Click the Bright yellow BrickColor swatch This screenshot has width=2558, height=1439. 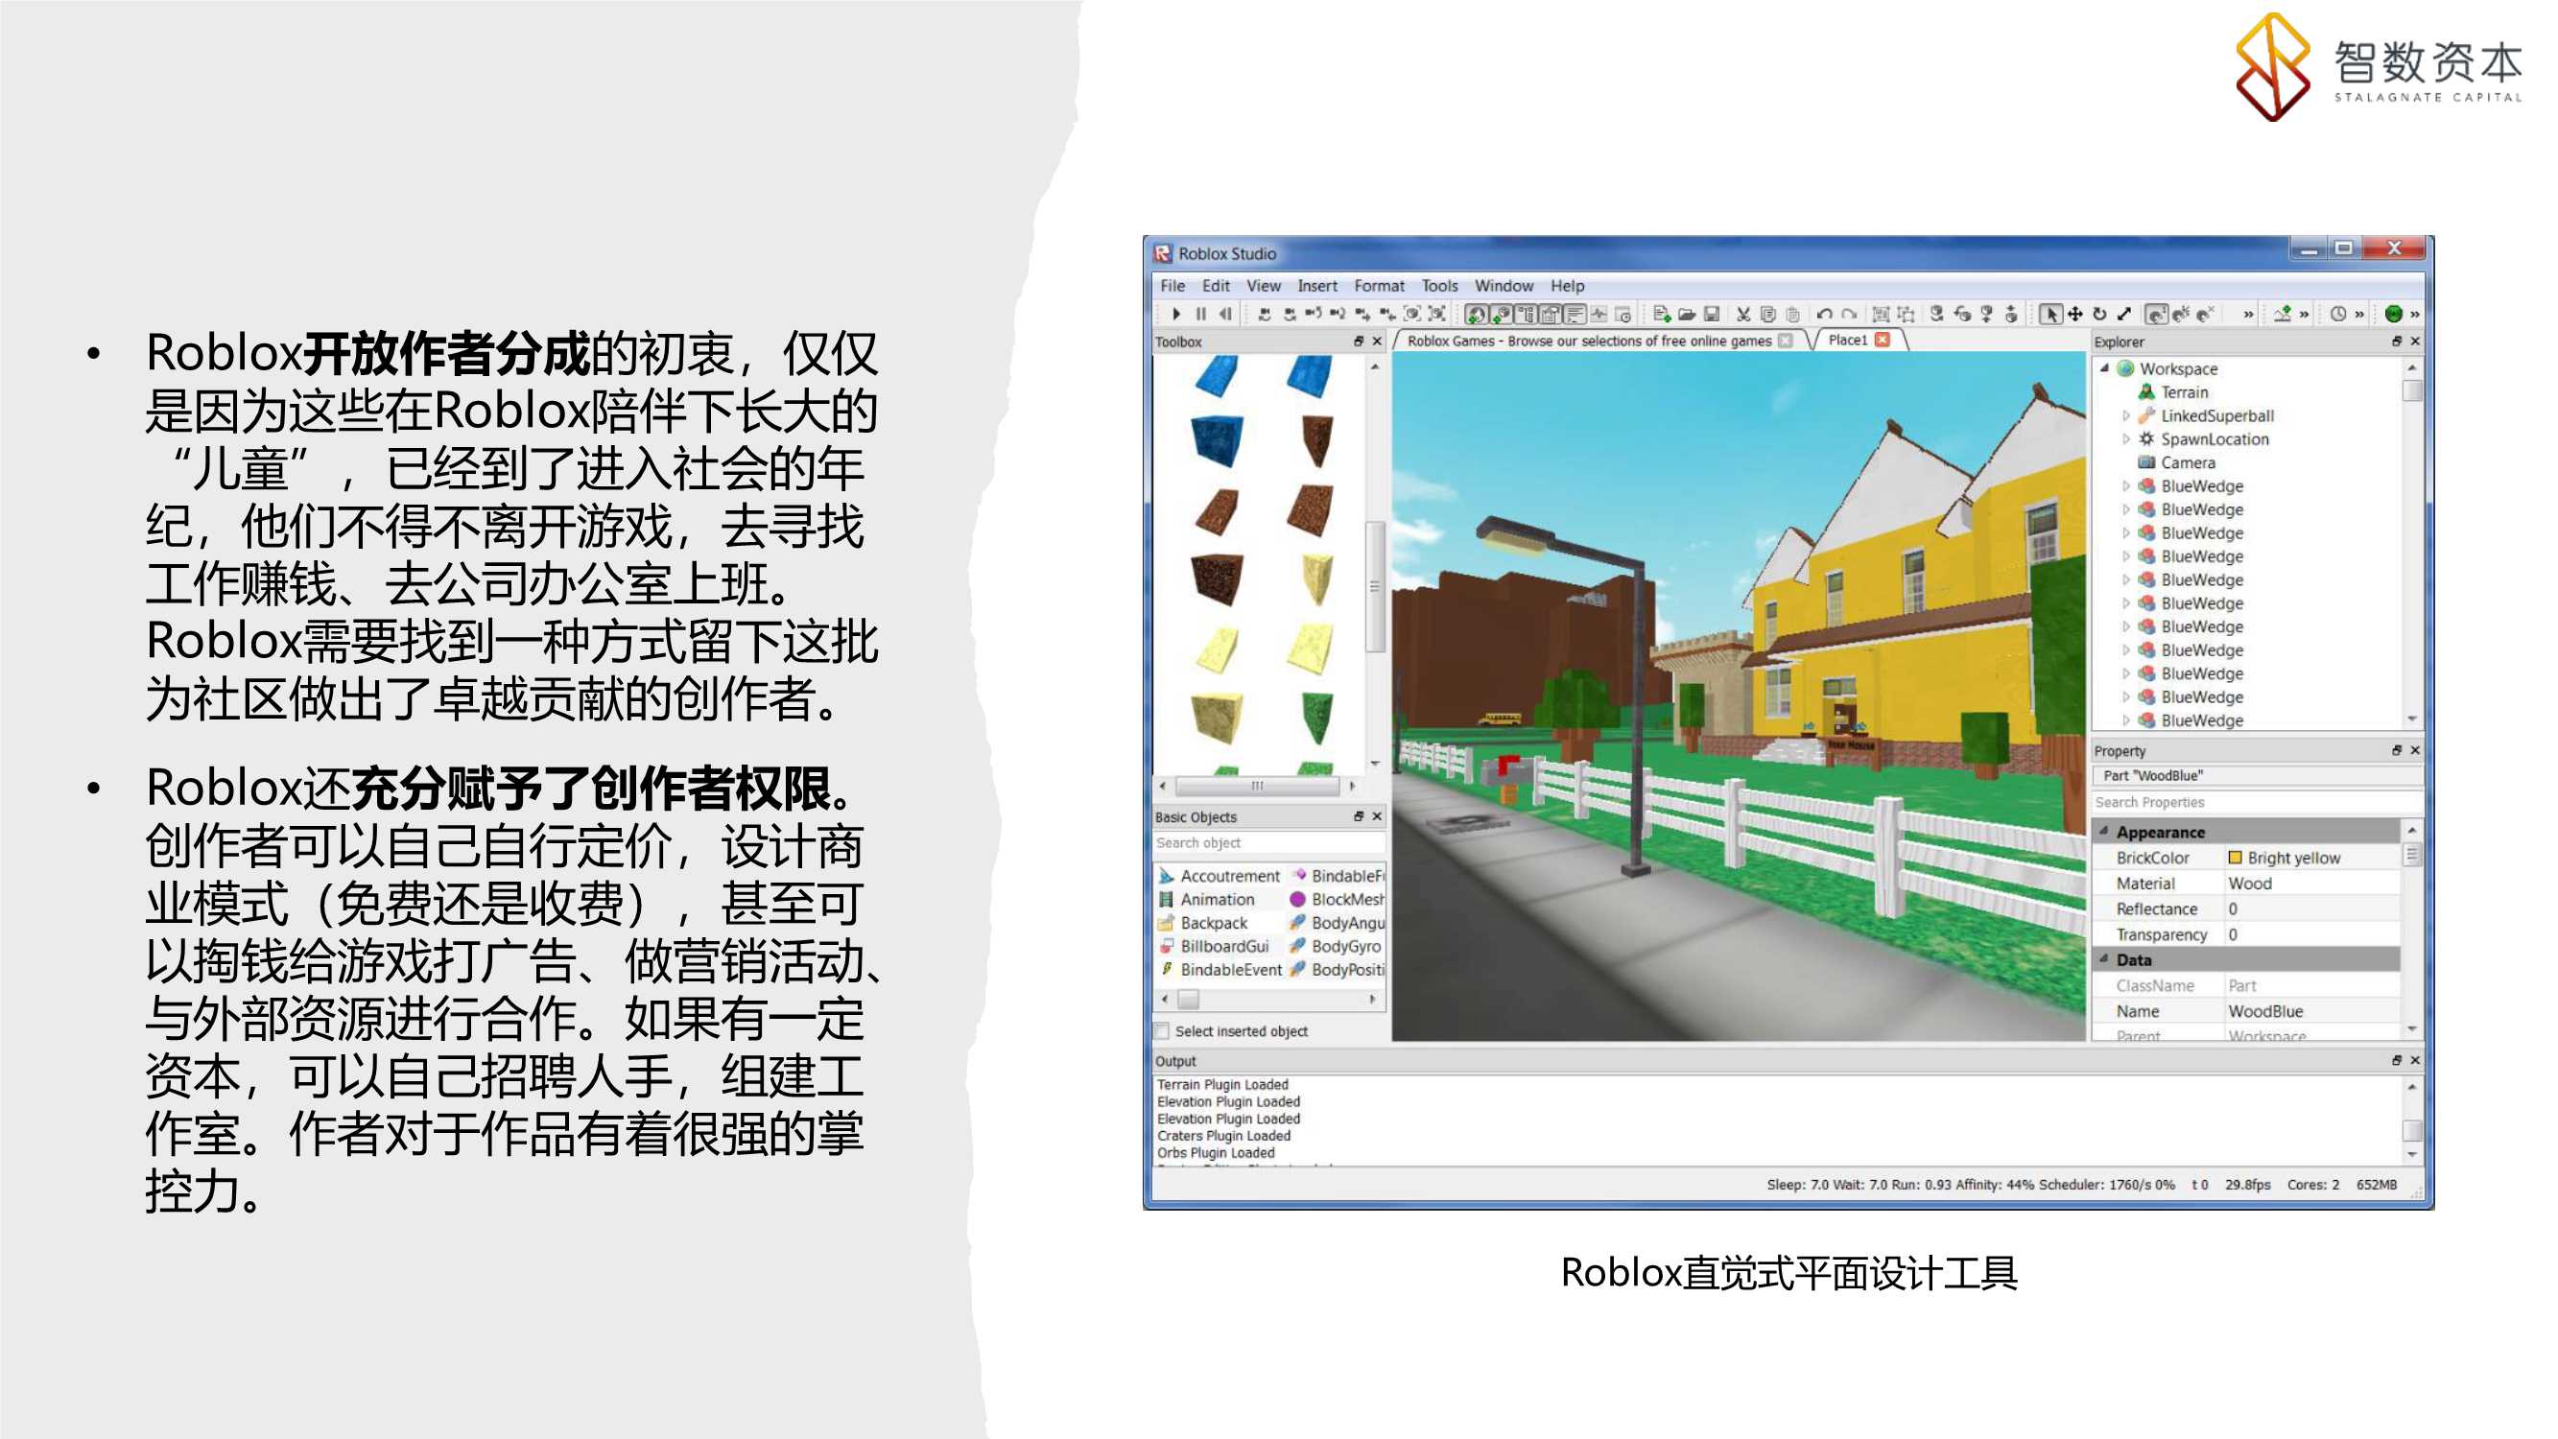click(2236, 858)
